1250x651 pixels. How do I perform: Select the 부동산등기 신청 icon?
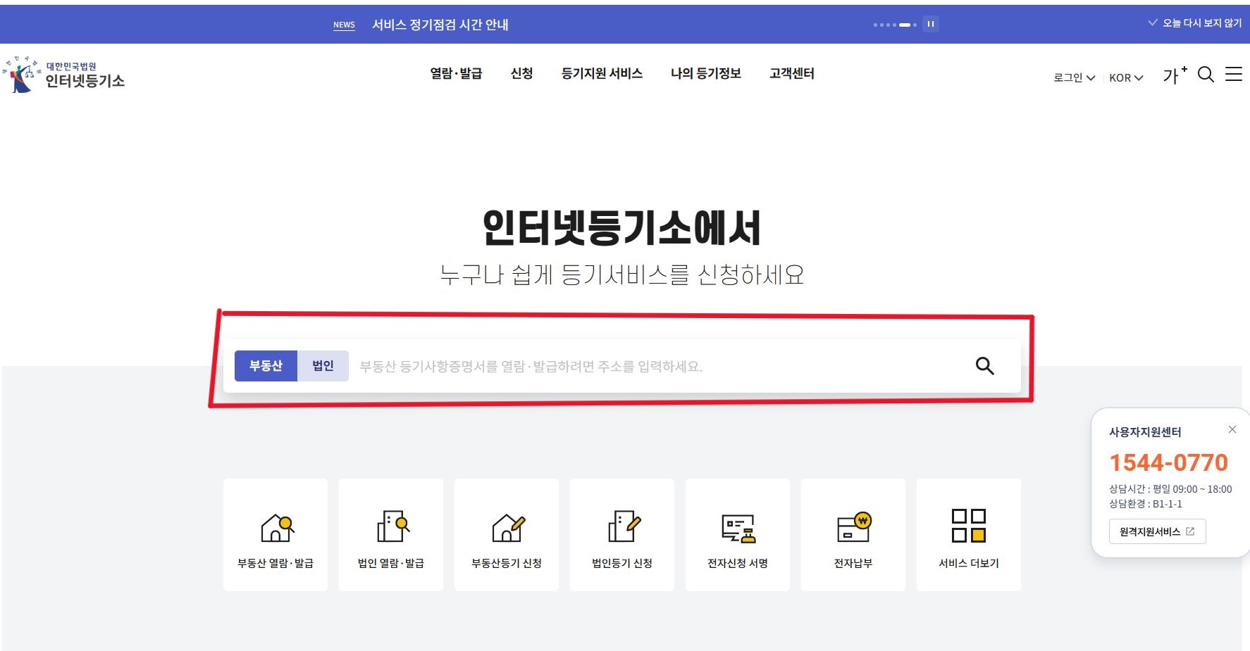click(x=506, y=535)
